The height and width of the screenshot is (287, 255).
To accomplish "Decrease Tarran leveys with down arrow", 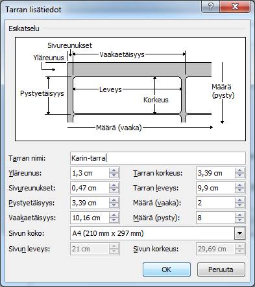I will [x=239, y=190].
